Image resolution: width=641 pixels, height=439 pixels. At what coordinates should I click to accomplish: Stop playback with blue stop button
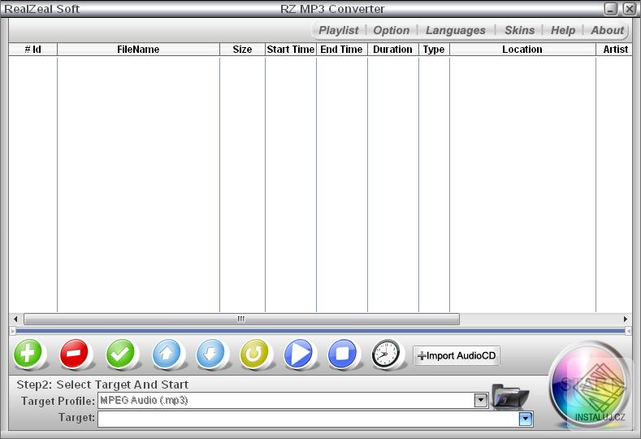[342, 353]
